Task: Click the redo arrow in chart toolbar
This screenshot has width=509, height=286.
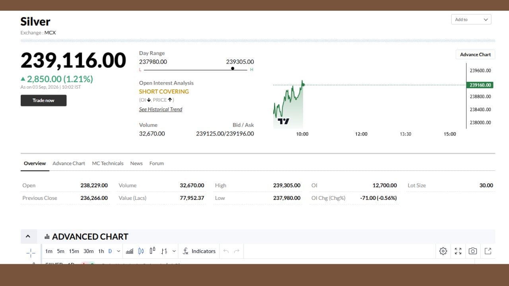Action: pos(237,251)
